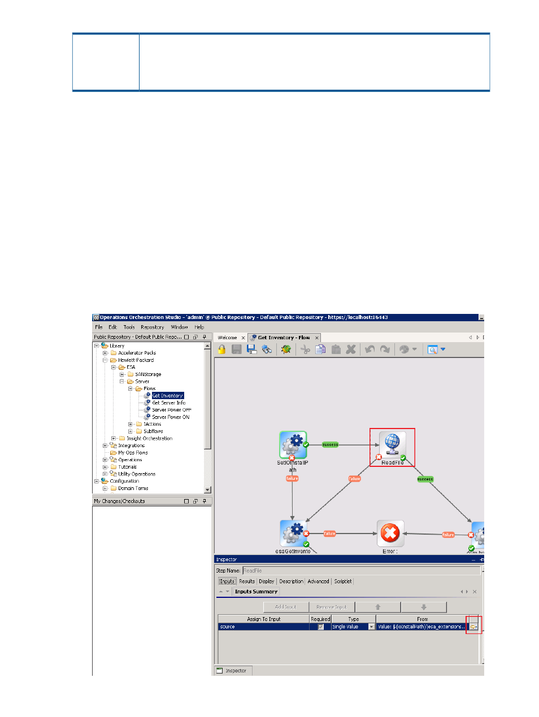Open the Tools menu
This screenshot has width=539, height=717.
point(129,327)
